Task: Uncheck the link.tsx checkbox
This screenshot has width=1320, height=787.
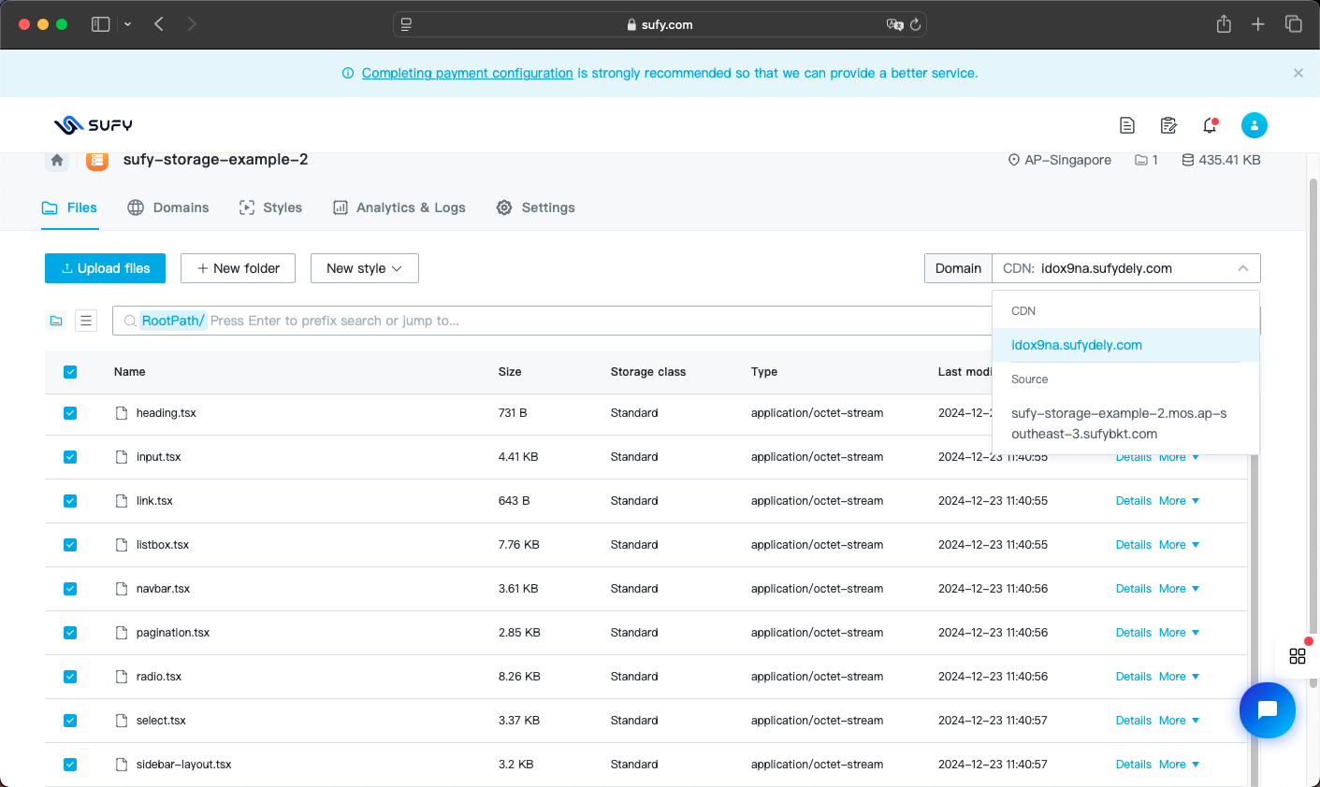Action: coord(70,501)
